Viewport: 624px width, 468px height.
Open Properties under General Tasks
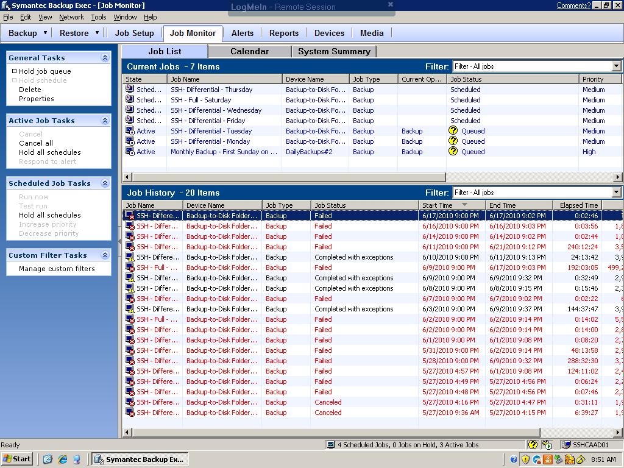[36, 99]
